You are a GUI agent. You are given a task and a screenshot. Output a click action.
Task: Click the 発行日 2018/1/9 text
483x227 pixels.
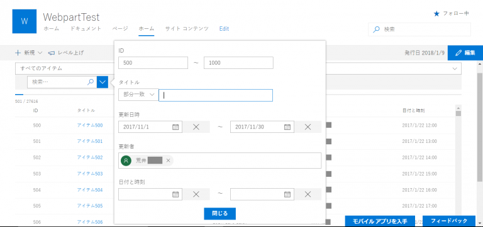point(425,53)
